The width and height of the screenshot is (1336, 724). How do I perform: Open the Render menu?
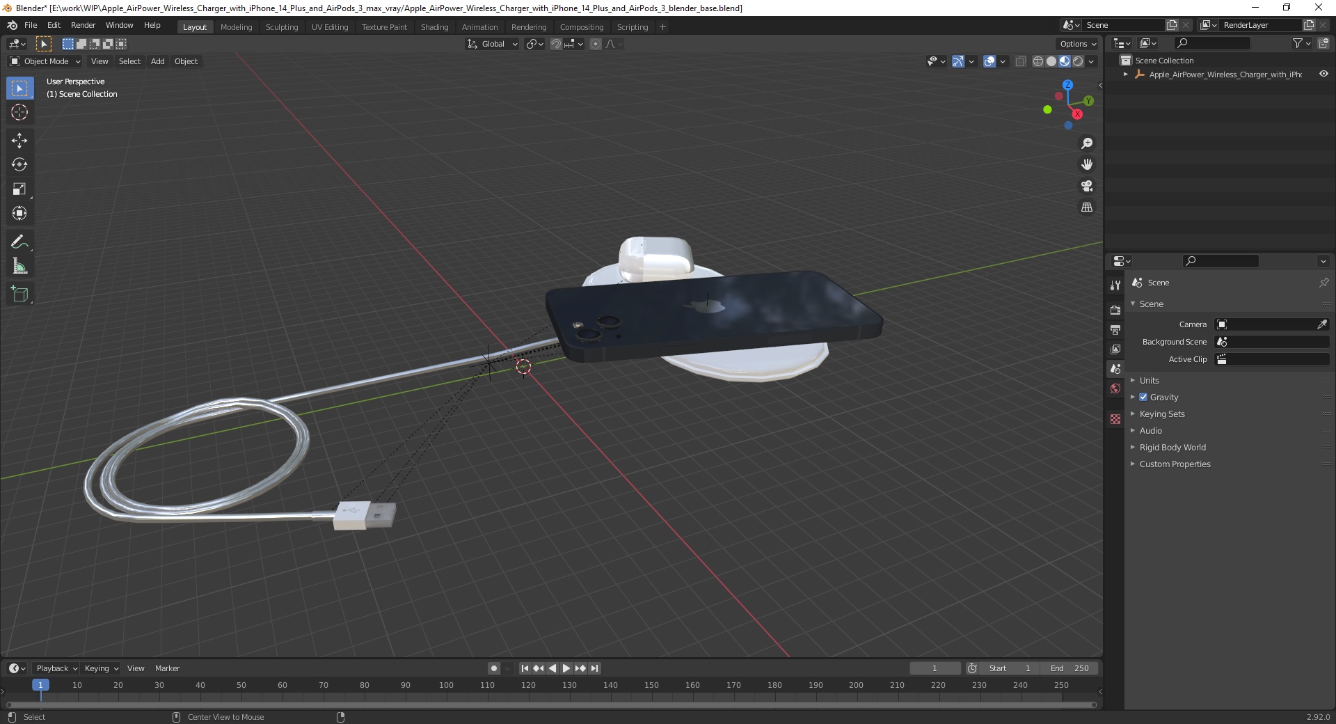click(83, 25)
